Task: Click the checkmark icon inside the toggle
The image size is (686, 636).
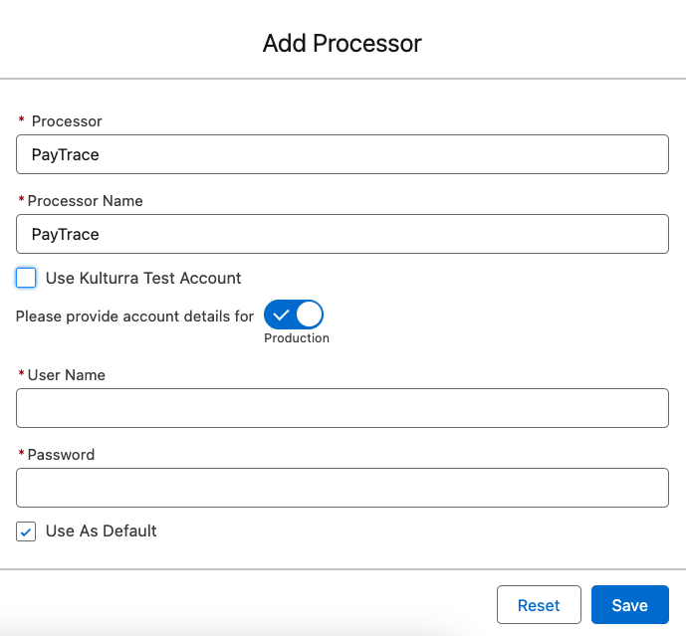Action: [x=281, y=316]
